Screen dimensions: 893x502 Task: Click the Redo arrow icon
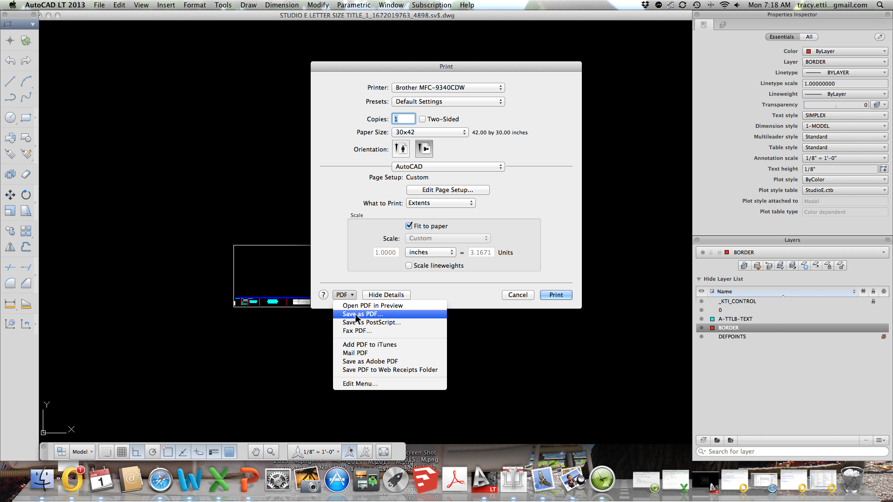tap(26, 61)
